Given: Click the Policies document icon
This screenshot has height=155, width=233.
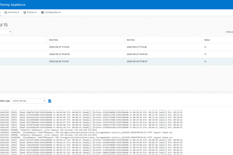Looking at the screenshot, I should click(25, 12).
